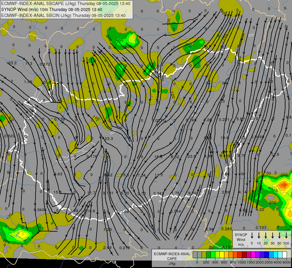292x268 pixels.
Task: Click the 11.3 value on the map
Action: tap(159, 175)
